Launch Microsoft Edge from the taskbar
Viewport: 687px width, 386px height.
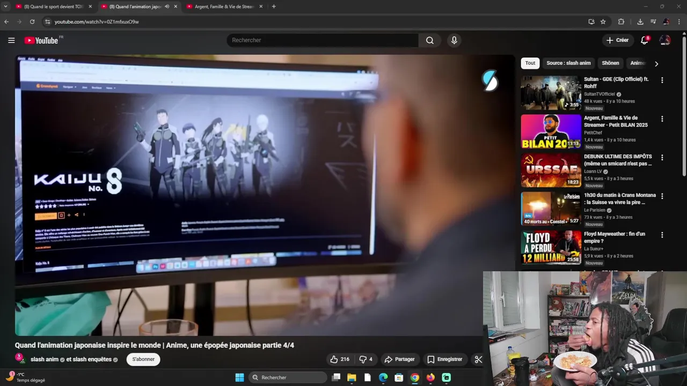[383, 377]
